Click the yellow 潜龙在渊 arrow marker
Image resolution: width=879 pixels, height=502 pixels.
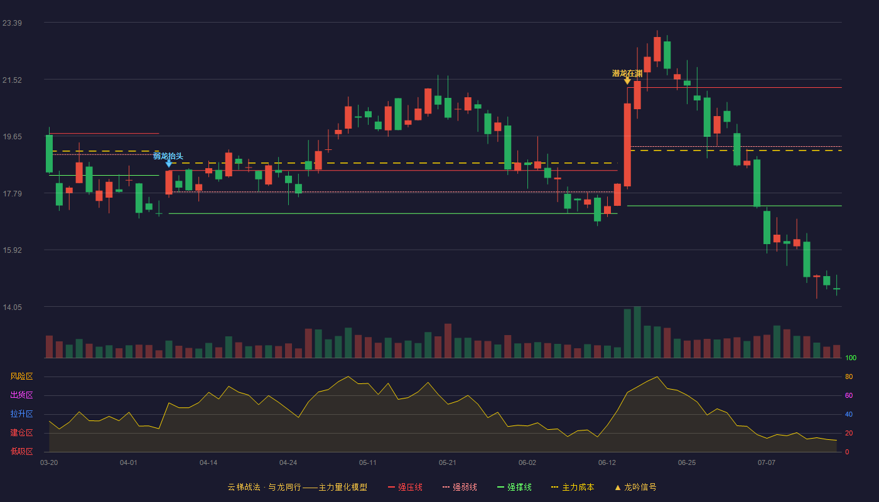(627, 81)
